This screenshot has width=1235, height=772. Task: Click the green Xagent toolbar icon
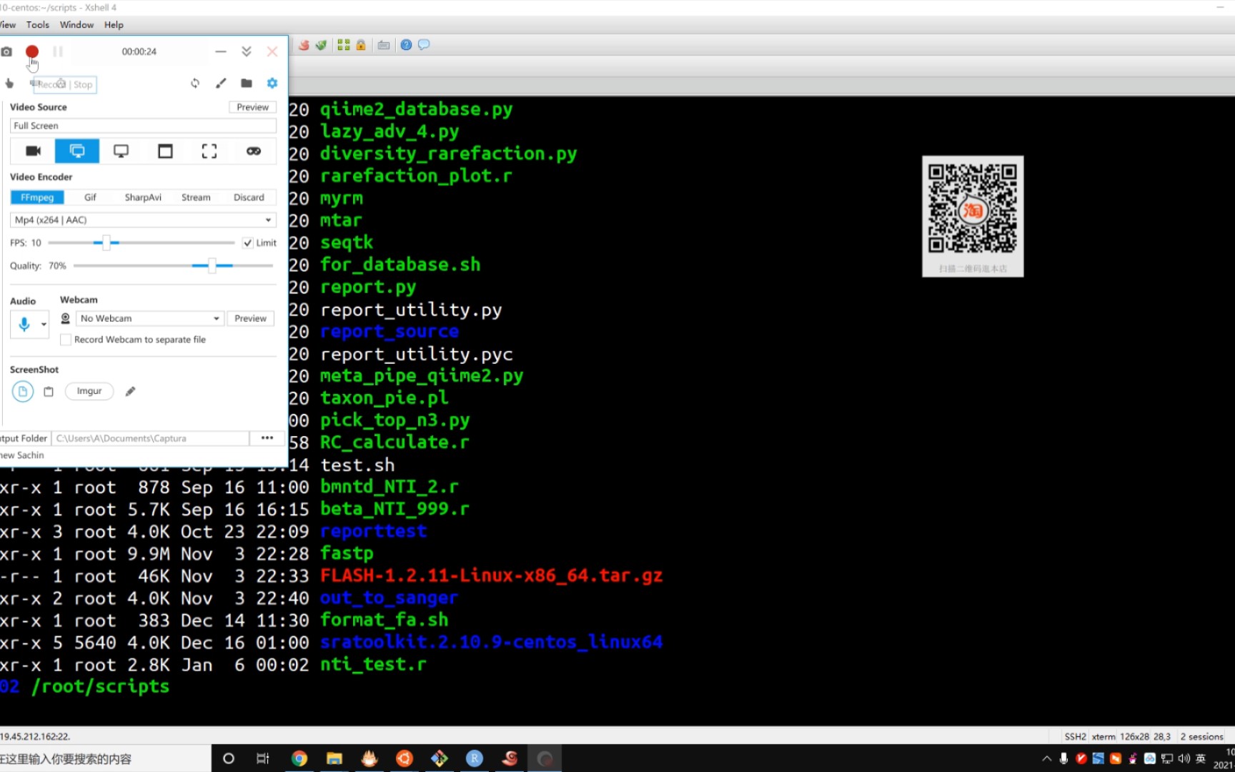pos(322,45)
